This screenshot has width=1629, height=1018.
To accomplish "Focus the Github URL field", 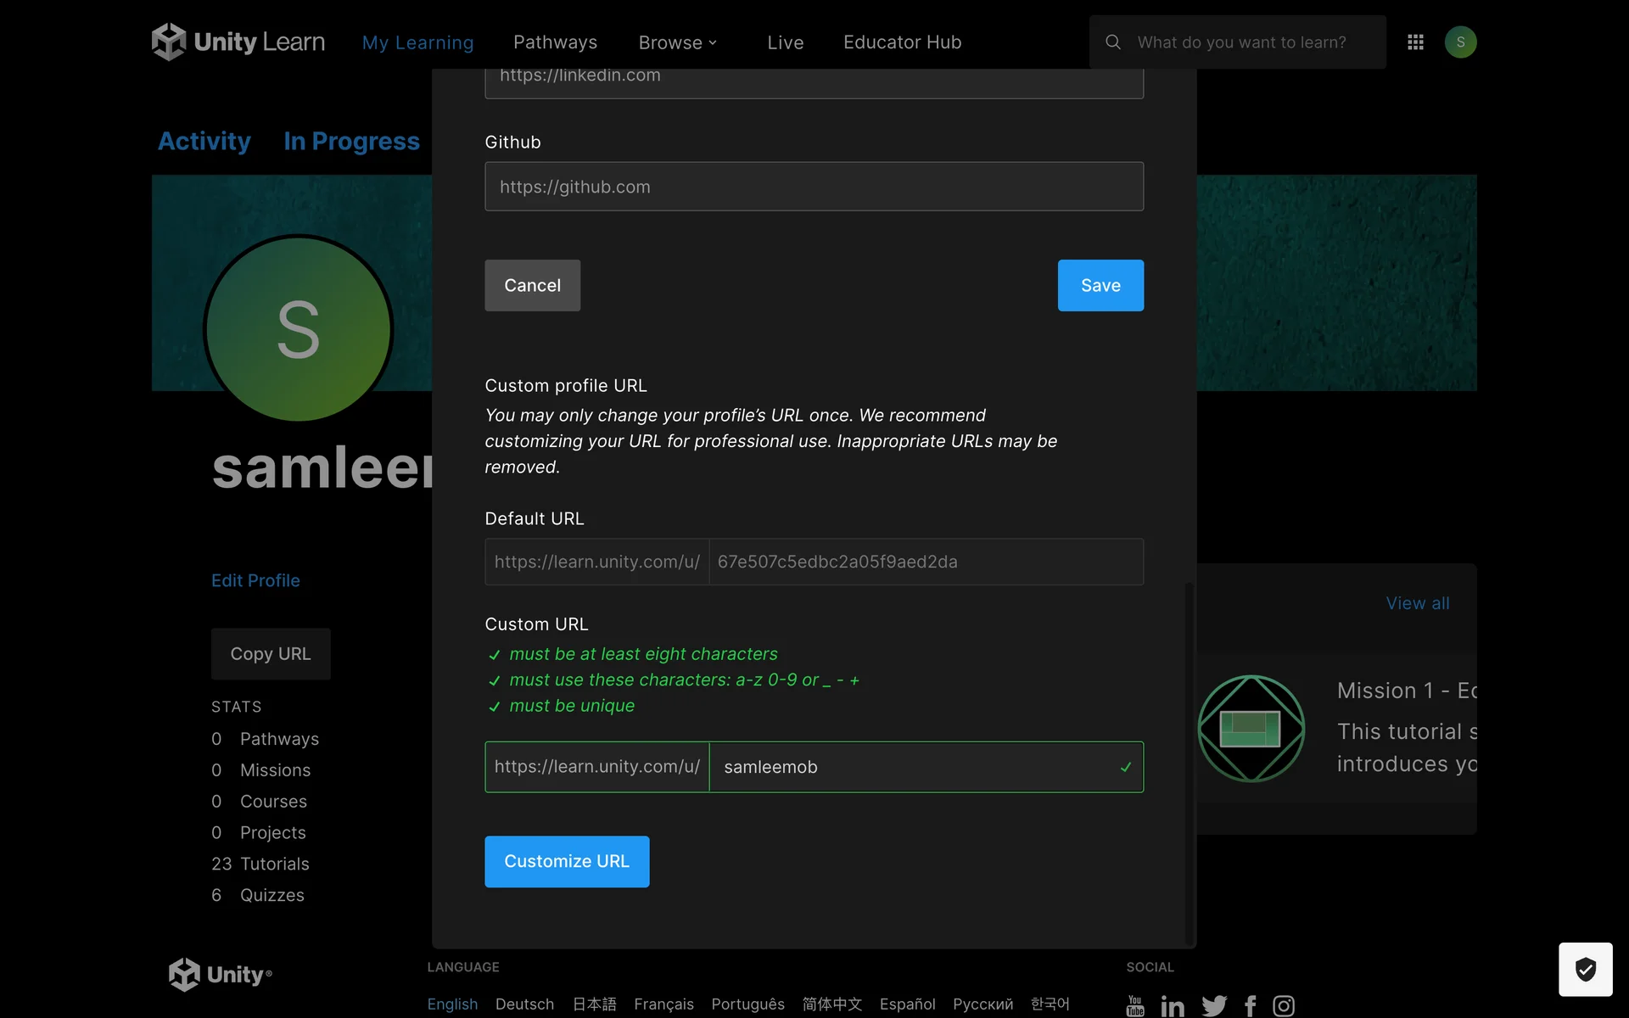I will coord(814,187).
